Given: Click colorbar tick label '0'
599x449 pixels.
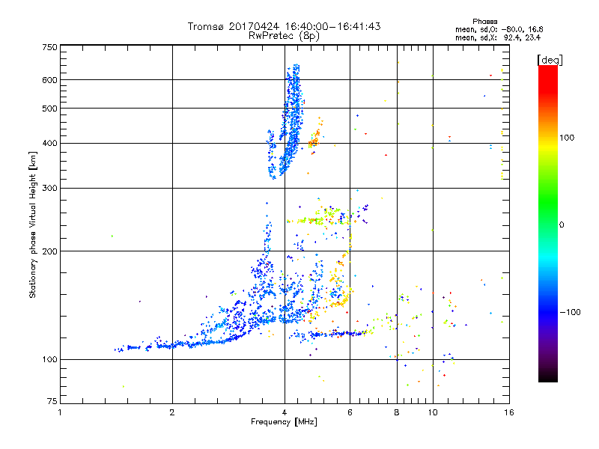Looking at the screenshot, I should [x=562, y=225].
